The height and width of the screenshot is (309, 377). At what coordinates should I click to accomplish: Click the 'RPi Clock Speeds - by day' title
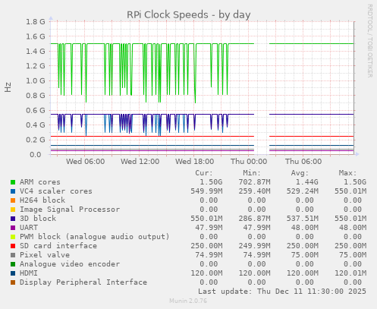(189, 14)
